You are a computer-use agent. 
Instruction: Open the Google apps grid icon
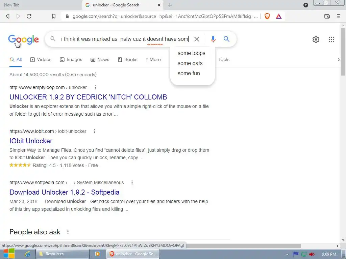click(x=331, y=39)
